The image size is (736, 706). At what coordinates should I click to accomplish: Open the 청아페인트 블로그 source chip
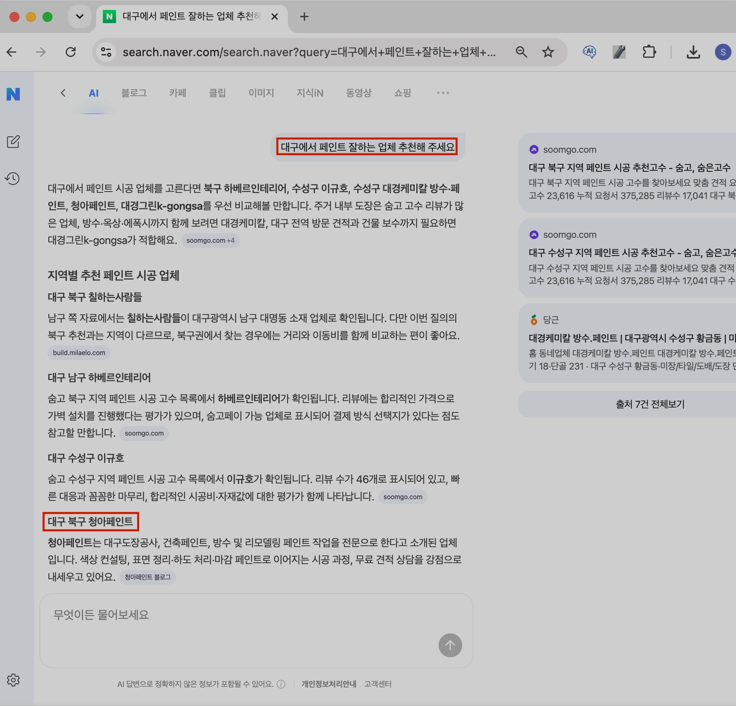coord(147,577)
